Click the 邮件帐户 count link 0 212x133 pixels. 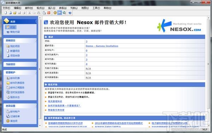pos(87,50)
